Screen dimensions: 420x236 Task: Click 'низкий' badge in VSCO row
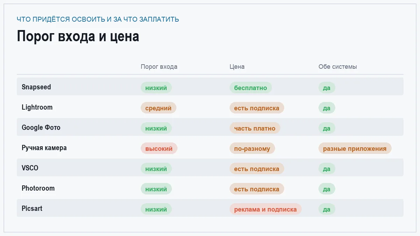click(156, 169)
